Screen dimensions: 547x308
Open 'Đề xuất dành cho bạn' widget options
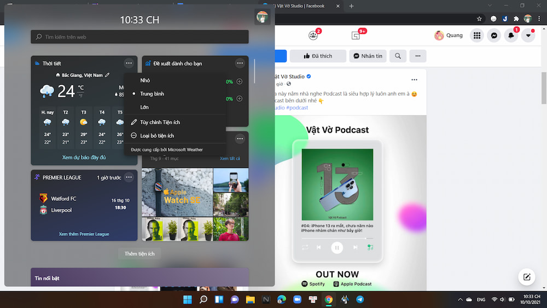pyautogui.click(x=240, y=63)
